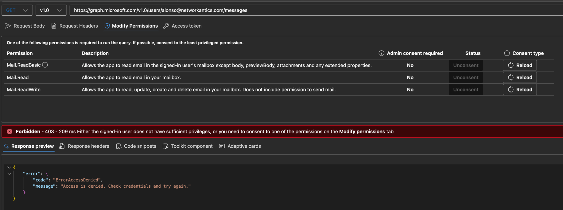Collapse the "error" JSON node

pyautogui.click(x=9, y=174)
